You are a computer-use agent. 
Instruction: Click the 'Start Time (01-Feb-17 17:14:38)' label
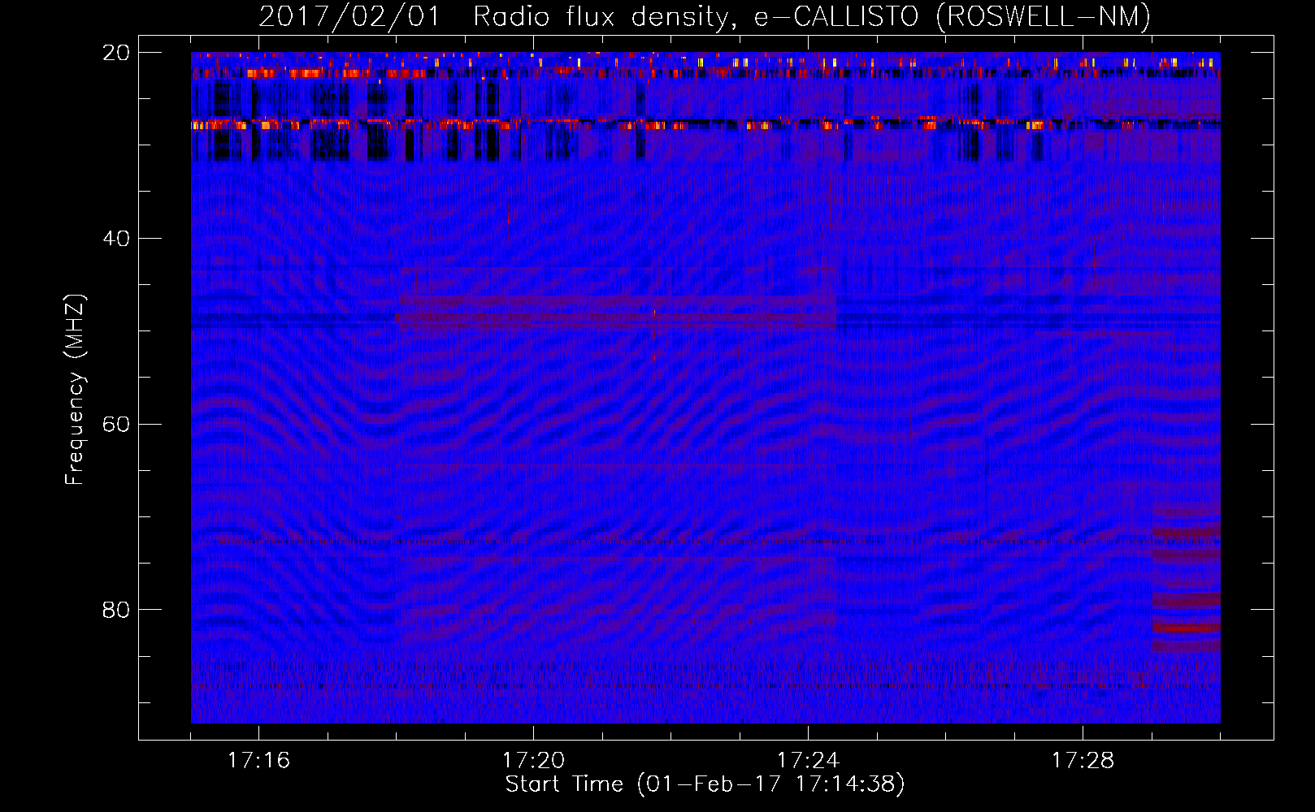pyautogui.click(x=705, y=784)
